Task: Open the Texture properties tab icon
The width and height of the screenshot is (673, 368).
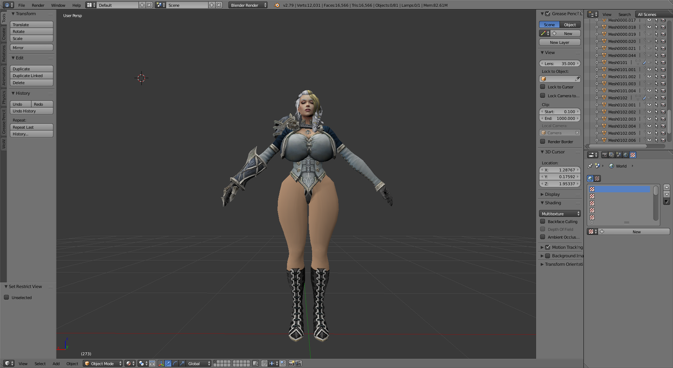Action: point(633,155)
